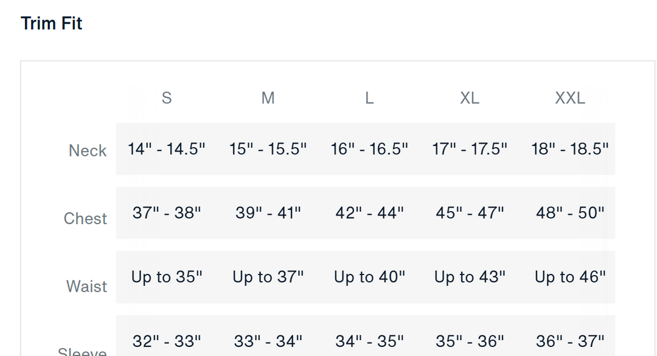Click the Sleeve row label

pyautogui.click(x=83, y=352)
